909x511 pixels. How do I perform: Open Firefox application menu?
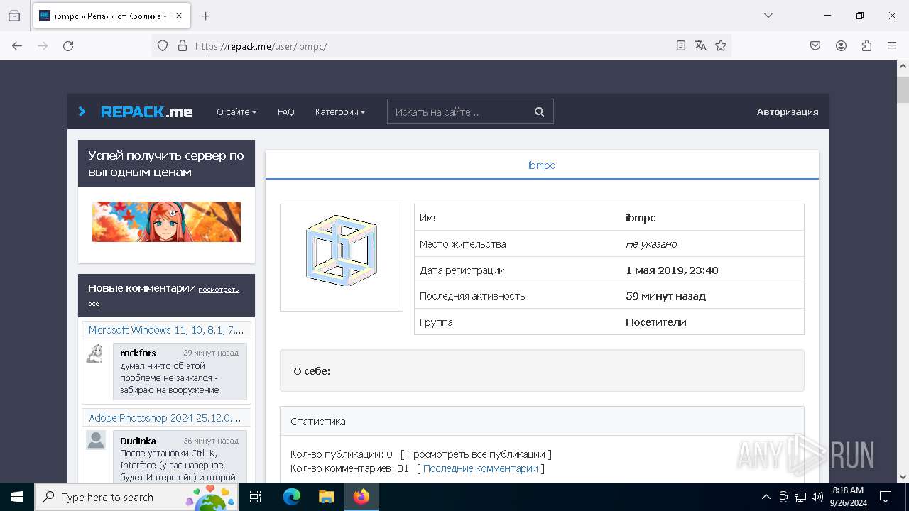892,45
